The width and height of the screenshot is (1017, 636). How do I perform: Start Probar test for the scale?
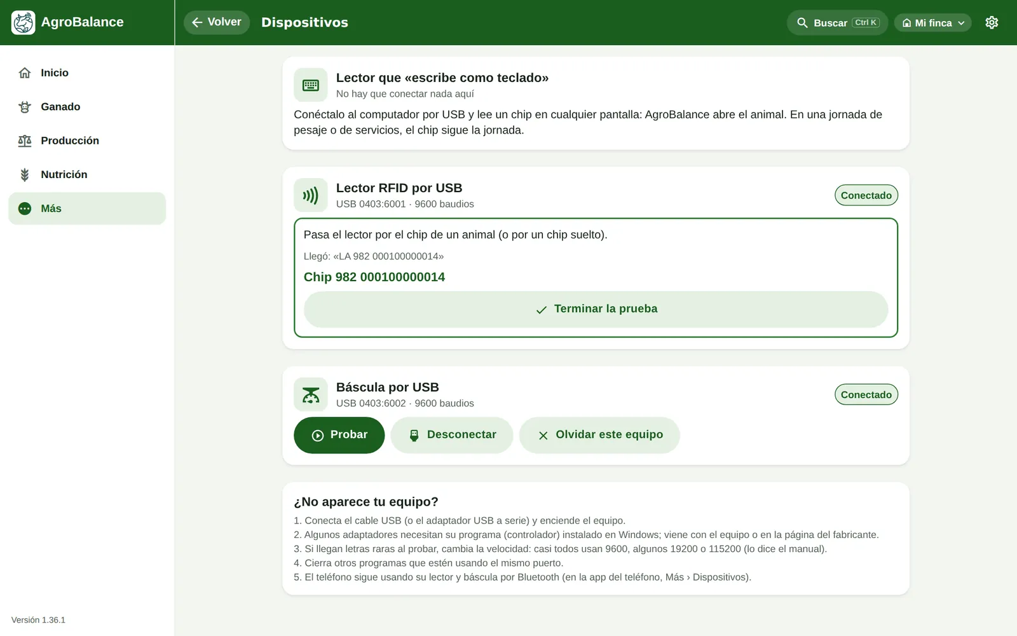coord(339,435)
